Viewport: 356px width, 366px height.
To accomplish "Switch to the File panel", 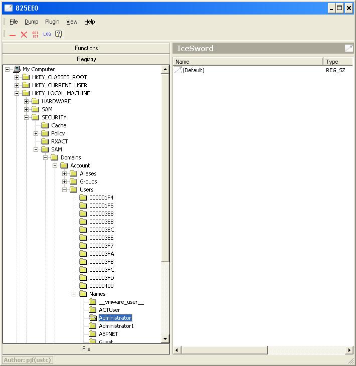I will pos(86,349).
